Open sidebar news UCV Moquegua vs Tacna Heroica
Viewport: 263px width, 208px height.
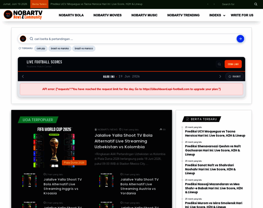[x=215, y=133]
